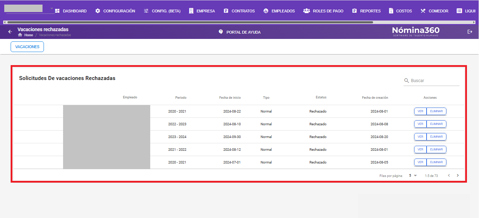Image resolution: width=479 pixels, height=218 pixels.
Task: Click the Liquidaciones list icon
Action: click(x=460, y=11)
